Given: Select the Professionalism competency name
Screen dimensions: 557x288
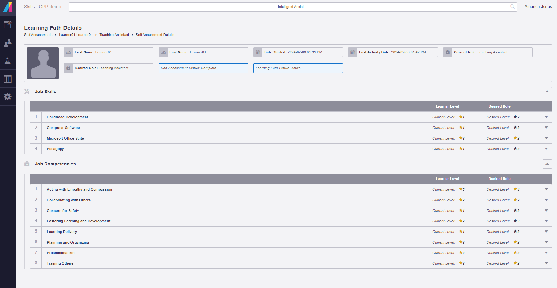Looking at the screenshot, I should pyautogui.click(x=61, y=253).
